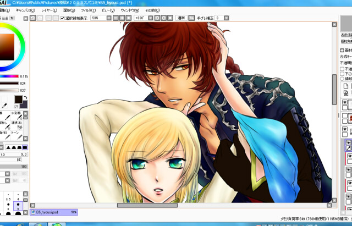Open the その他(O) menu
The width and height of the screenshot is (352, 226).
point(152,10)
